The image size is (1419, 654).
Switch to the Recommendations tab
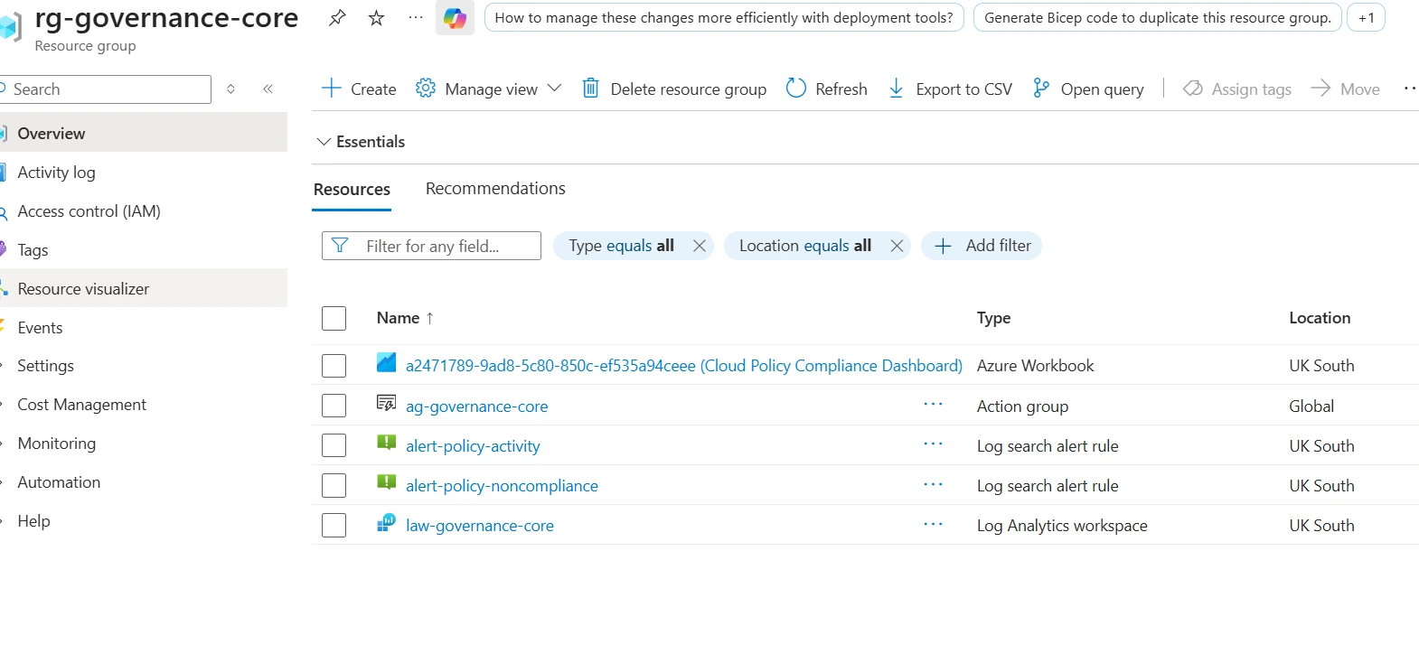[495, 189]
